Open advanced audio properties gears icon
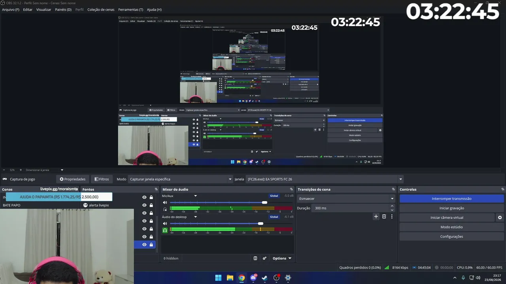 pyautogui.click(x=264, y=258)
